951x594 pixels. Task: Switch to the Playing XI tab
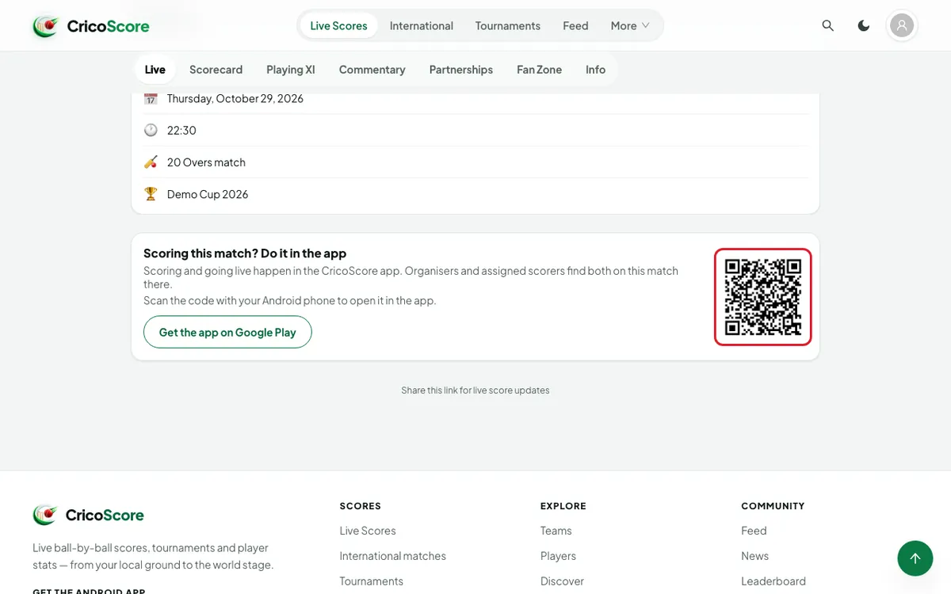(x=291, y=70)
